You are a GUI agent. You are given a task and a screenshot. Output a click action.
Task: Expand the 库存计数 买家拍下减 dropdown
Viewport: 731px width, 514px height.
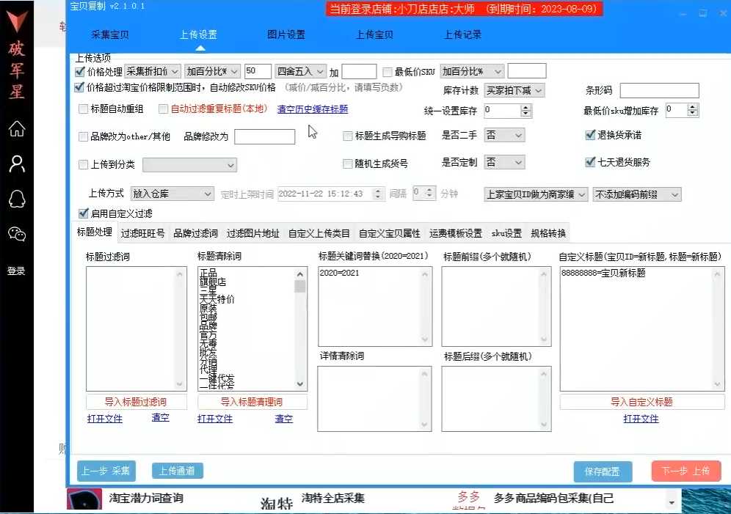click(514, 90)
